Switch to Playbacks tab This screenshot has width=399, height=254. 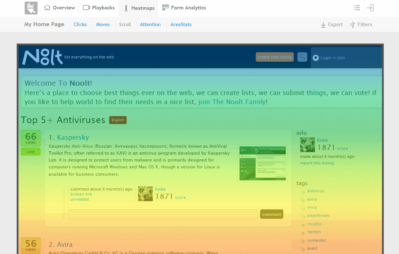(99, 8)
